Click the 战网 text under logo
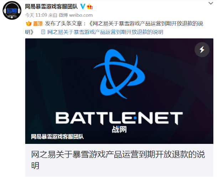 119,130
